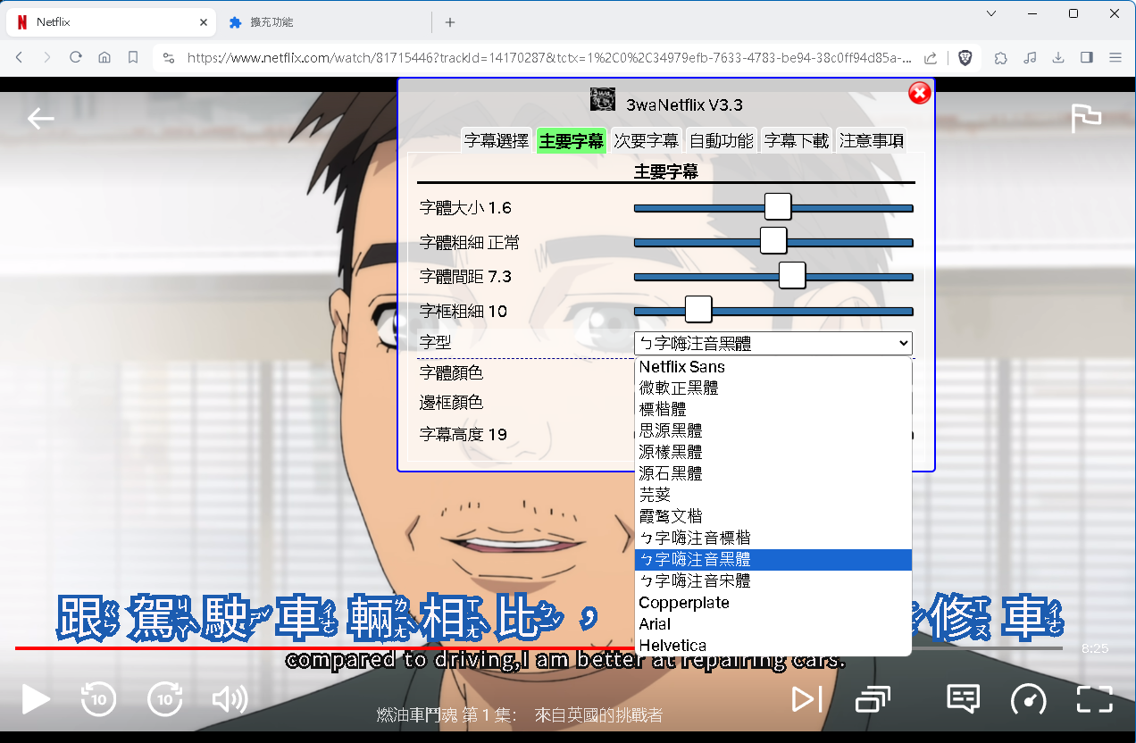Image resolution: width=1136 pixels, height=743 pixels.
Task: Adjust the 字框粗細 slider
Action: pos(773,310)
